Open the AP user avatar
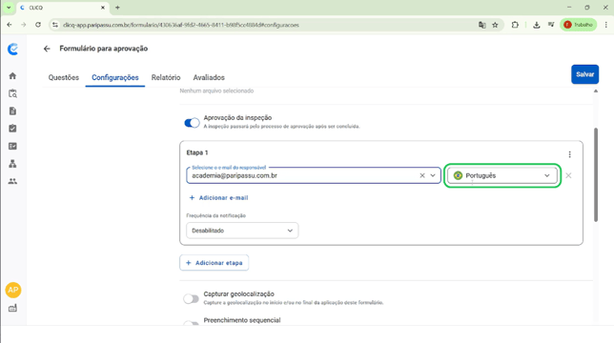Image resolution: width=614 pixels, height=343 pixels. click(13, 290)
